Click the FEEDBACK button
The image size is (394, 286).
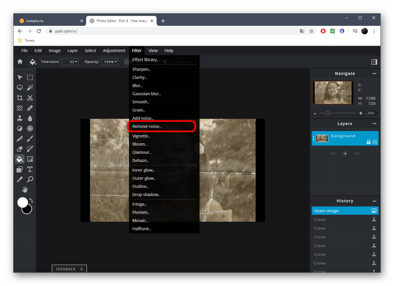point(66,269)
